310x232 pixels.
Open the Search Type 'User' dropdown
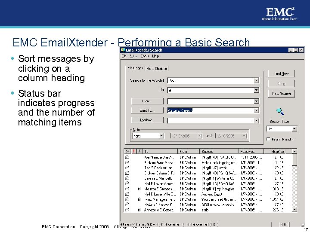point(294,129)
